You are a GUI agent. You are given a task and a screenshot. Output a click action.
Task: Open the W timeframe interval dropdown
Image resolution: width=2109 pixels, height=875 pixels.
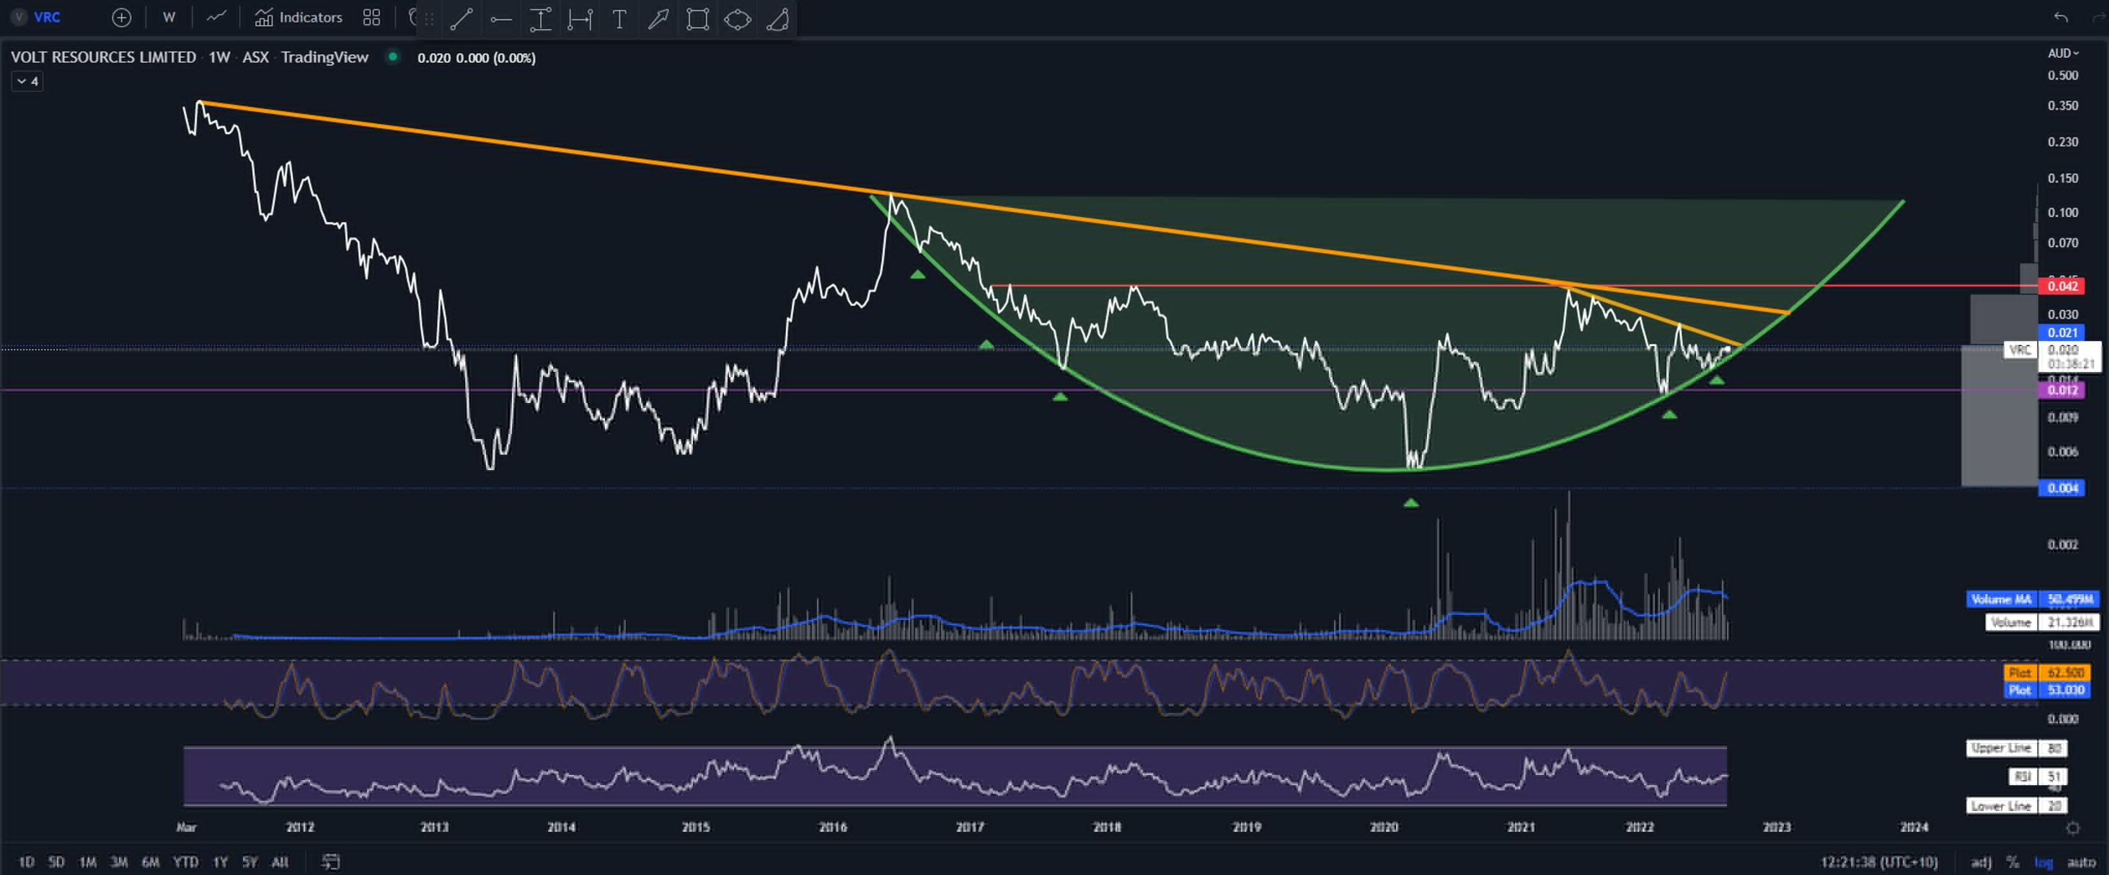pos(169,17)
